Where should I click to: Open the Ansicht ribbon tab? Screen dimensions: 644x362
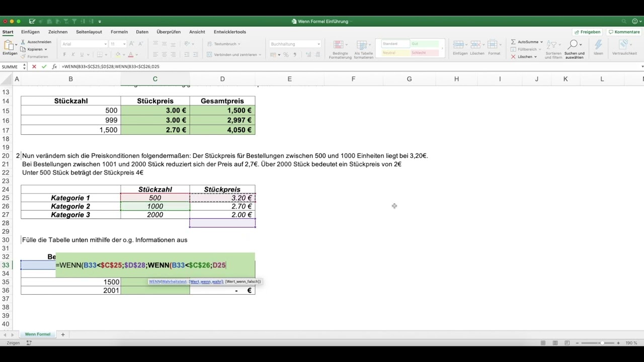click(197, 32)
